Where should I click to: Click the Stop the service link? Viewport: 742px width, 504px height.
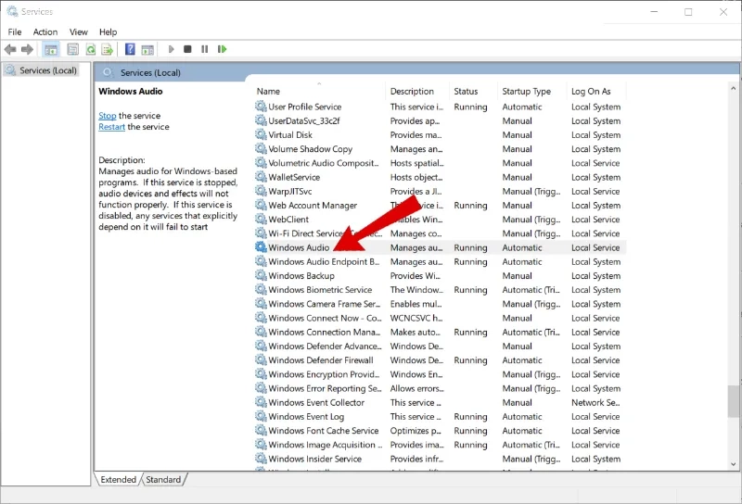pos(108,116)
